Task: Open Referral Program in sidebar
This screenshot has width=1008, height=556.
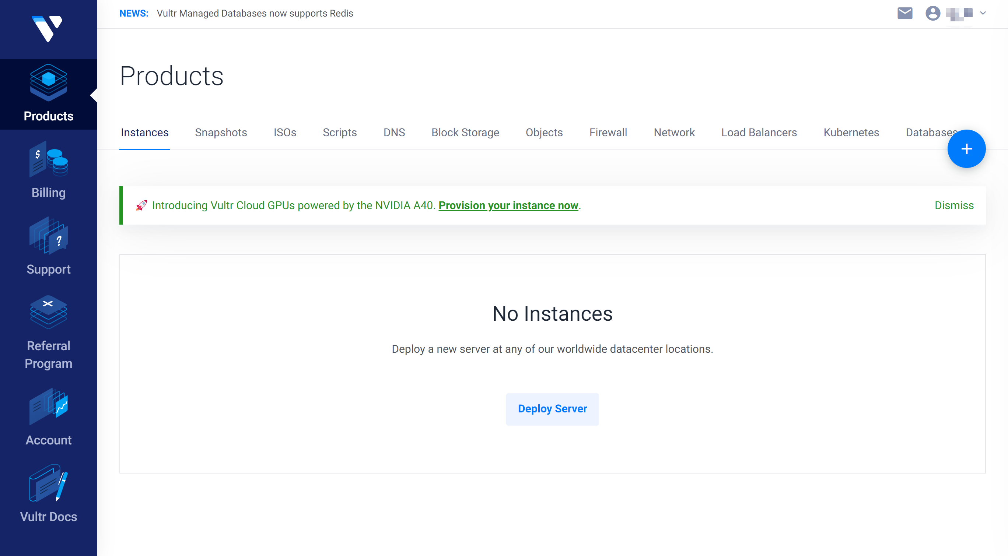Action: (49, 333)
